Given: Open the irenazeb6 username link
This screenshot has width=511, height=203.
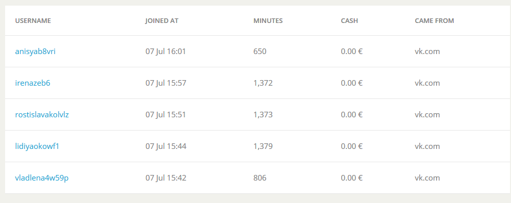Looking at the screenshot, I should pos(33,83).
